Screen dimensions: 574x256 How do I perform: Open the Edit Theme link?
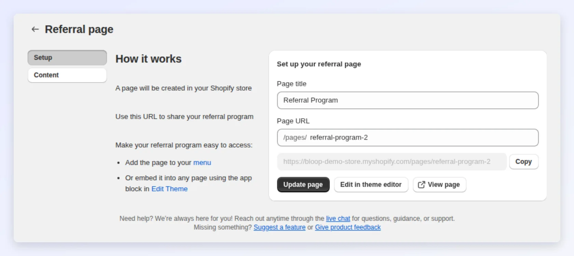click(x=169, y=189)
